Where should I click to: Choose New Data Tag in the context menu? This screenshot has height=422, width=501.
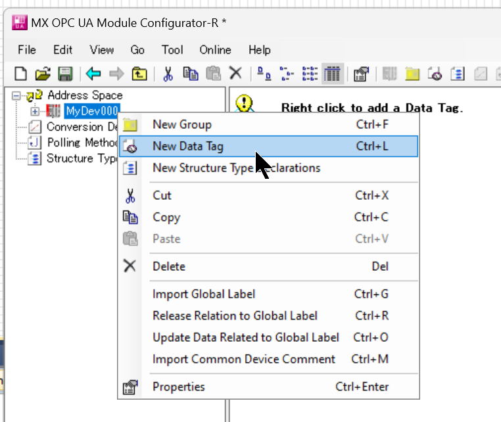click(x=269, y=147)
